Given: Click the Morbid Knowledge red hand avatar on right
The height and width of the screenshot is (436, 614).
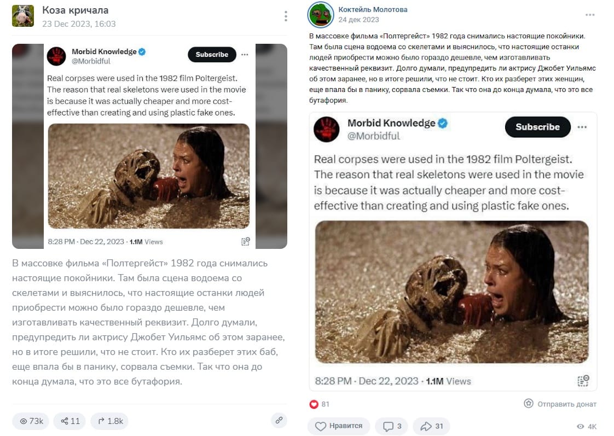Looking at the screenshot, I should click(x=327, y=129).
